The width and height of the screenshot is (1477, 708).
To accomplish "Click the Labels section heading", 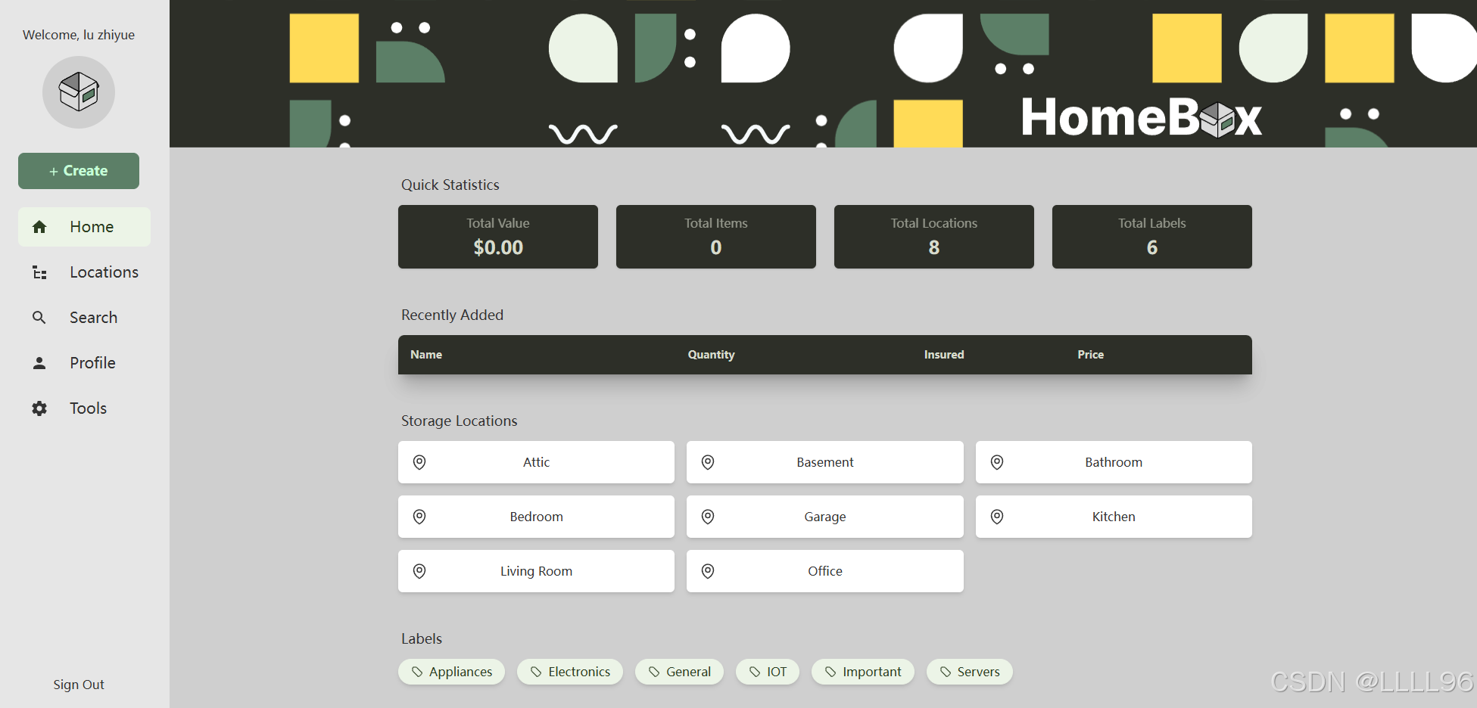I will (422, 638).
